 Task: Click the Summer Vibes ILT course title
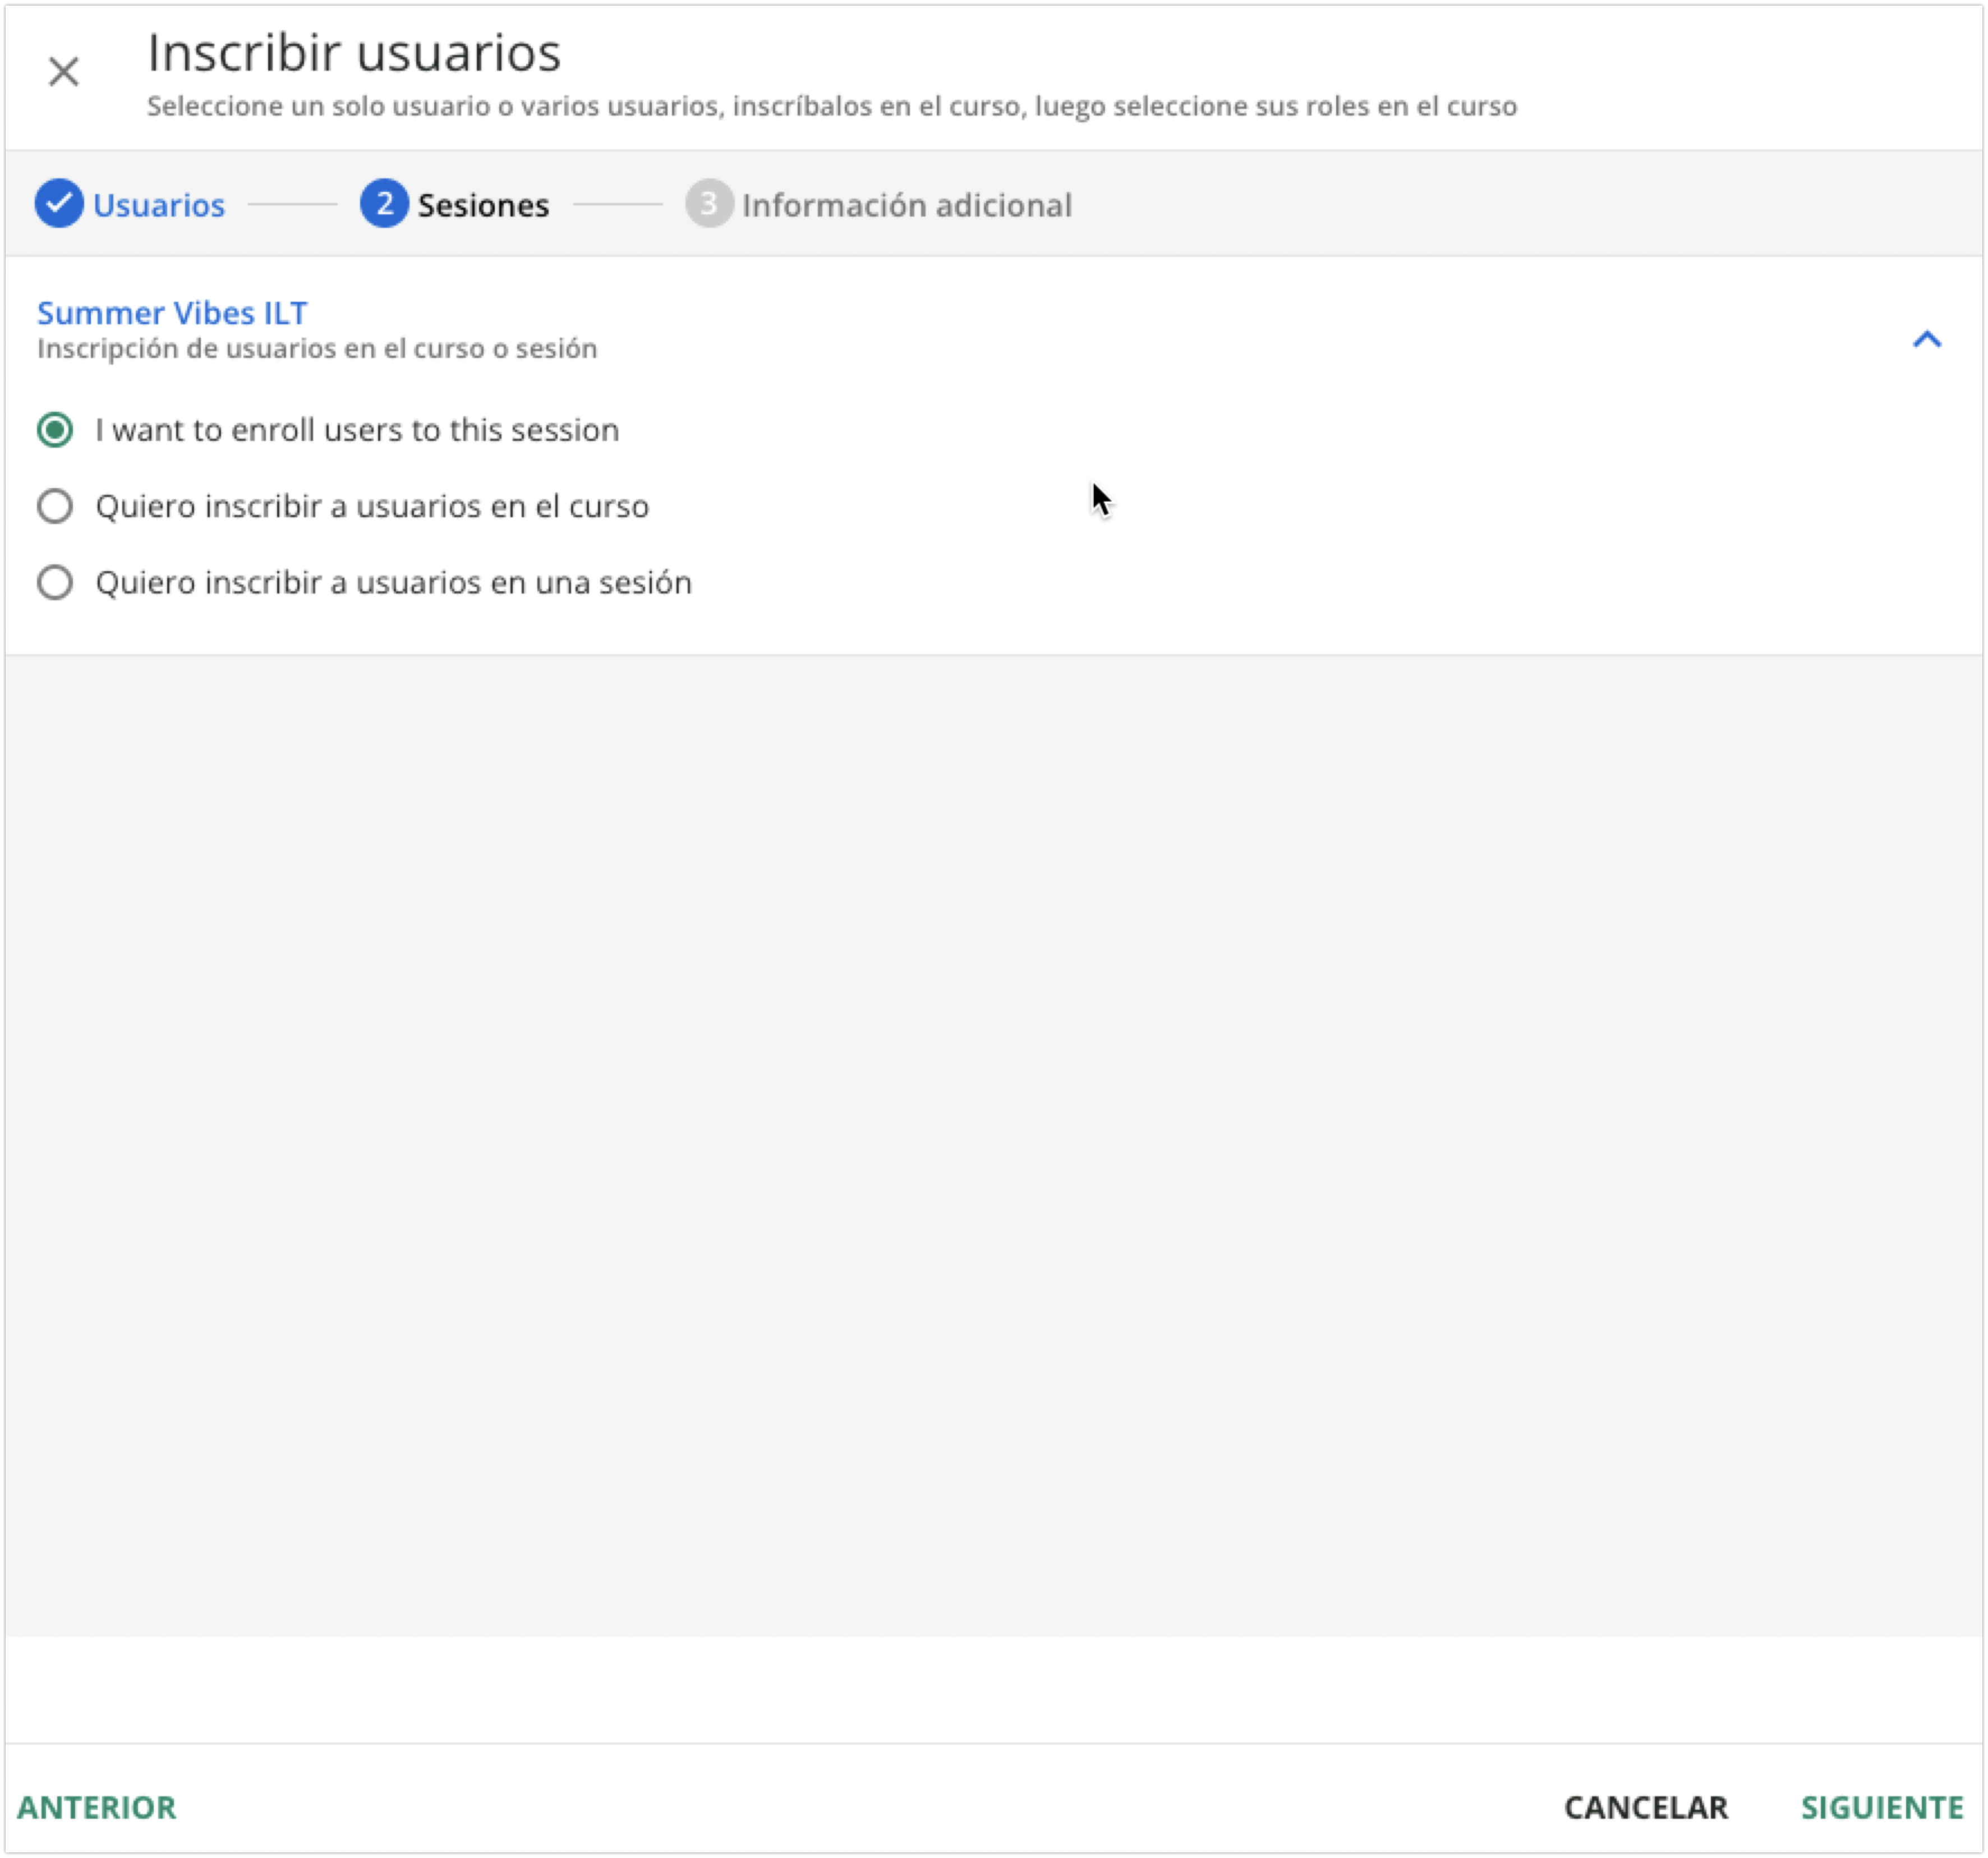172,313
